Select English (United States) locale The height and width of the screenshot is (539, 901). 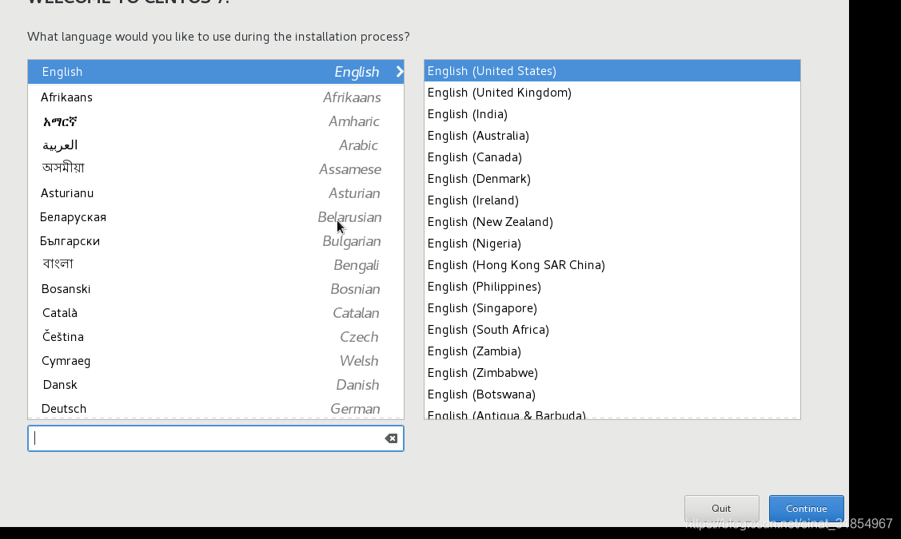(612, 70)
